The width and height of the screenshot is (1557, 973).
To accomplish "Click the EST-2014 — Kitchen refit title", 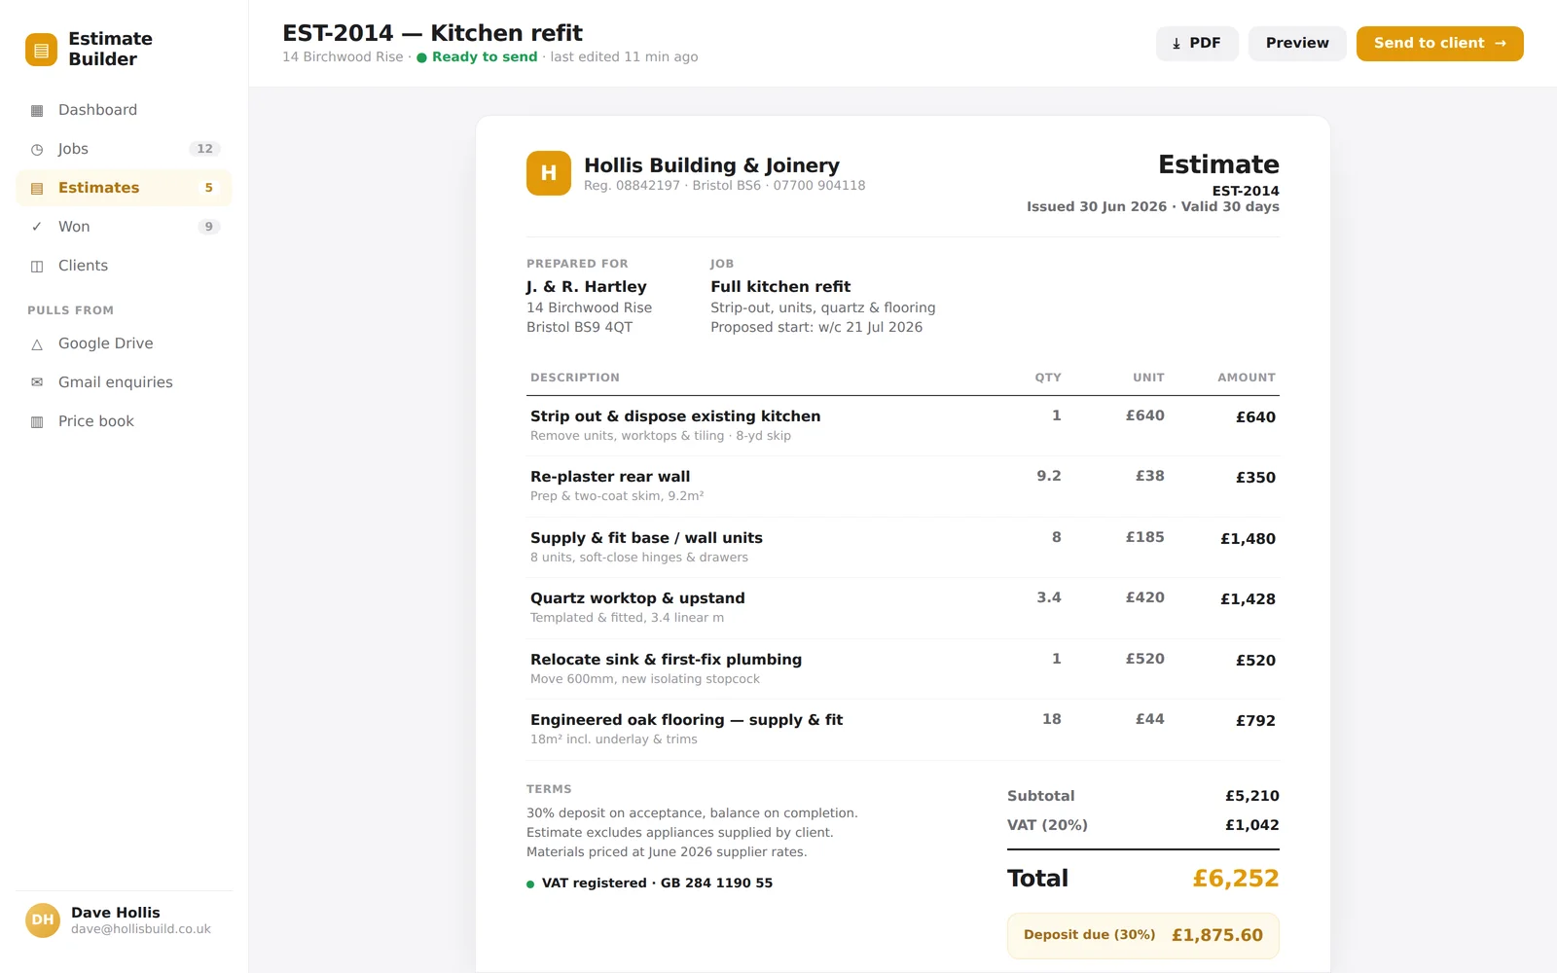I will [x=432, y=33].
